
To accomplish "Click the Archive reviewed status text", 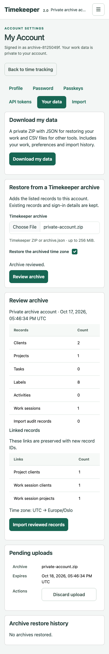I will (27, 265).
